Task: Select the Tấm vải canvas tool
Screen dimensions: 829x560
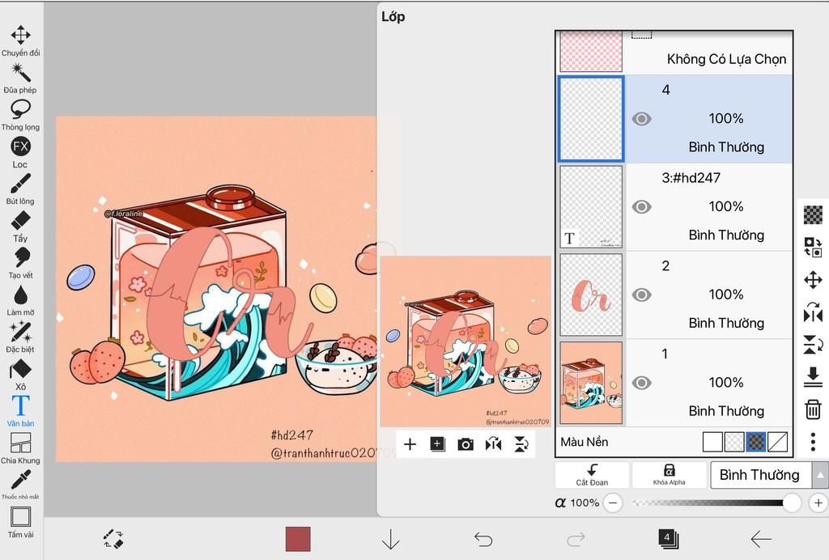Action: click(x=20, y=522)
